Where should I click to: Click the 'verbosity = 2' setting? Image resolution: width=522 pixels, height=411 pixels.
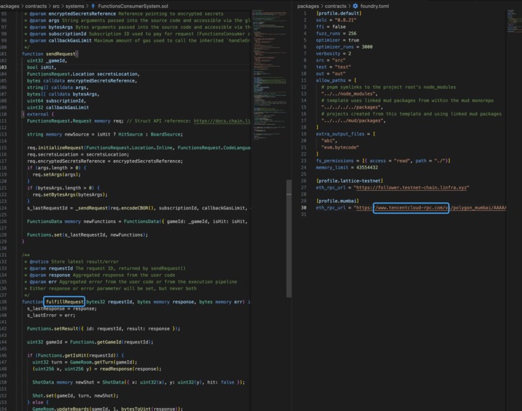(333, 54)
